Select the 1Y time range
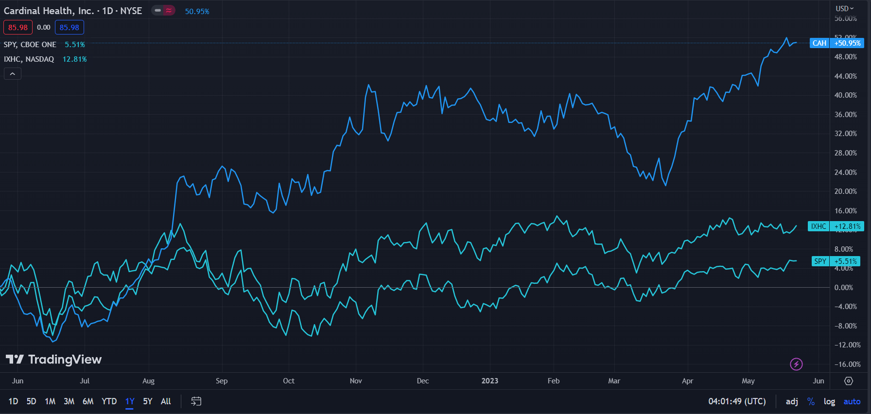The image size is (871, 414). click(130, 401)
